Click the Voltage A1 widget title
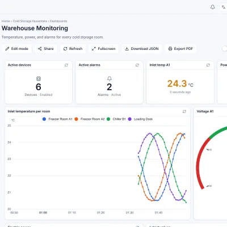This screenshot has width=227, height=227. pyautogui.click(x=205, y=111)
